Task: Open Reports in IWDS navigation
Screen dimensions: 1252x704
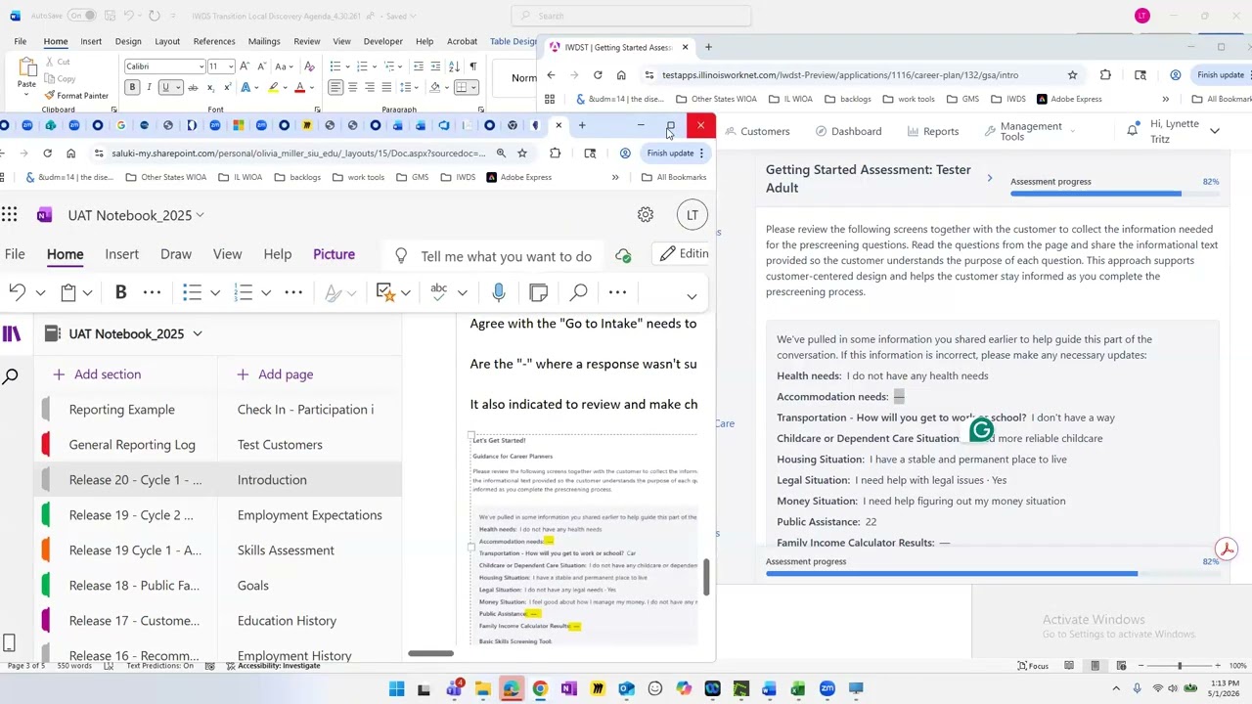Action: coord(932,131)
